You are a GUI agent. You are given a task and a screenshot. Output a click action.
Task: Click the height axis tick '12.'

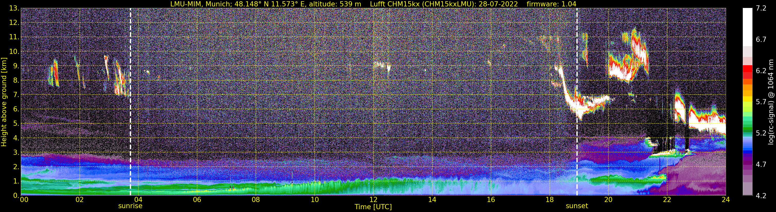click(x=14, y=23)
